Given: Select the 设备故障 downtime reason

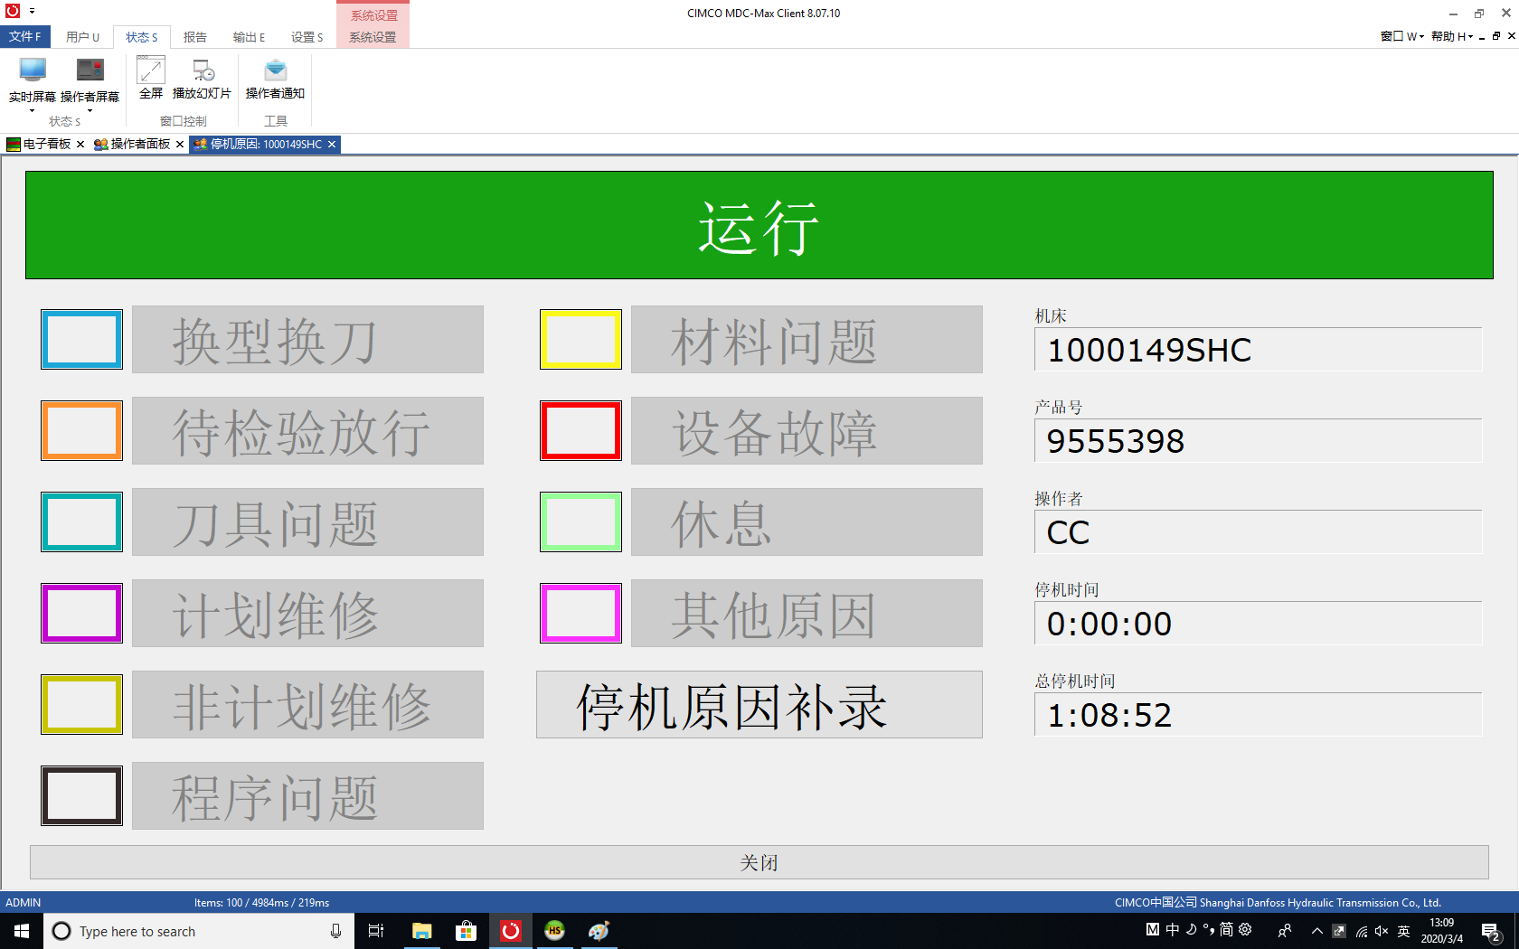Looking at the screenshot, I should pos(807,431).
